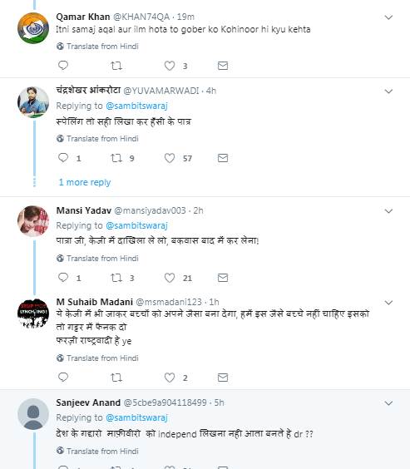This screenshot has height=469, width=410.
Task: Translate Qamar Khan's tweet from Hindi
Action: click(98, 47)
